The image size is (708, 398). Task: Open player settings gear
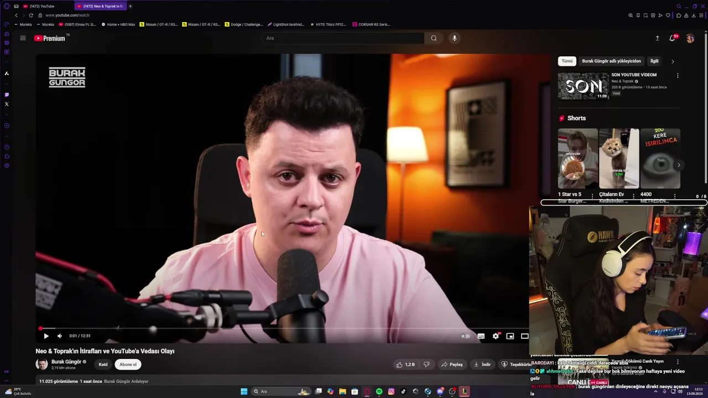click(x=496, y=336)
